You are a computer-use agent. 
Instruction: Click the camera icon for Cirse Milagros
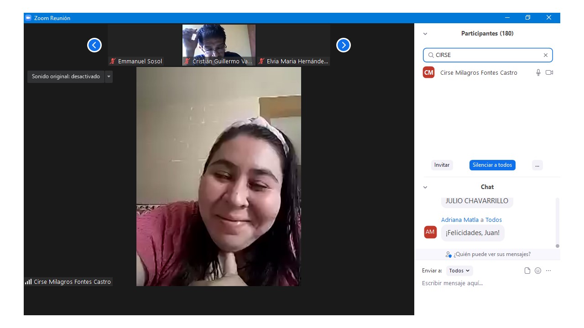coord(549,72)
